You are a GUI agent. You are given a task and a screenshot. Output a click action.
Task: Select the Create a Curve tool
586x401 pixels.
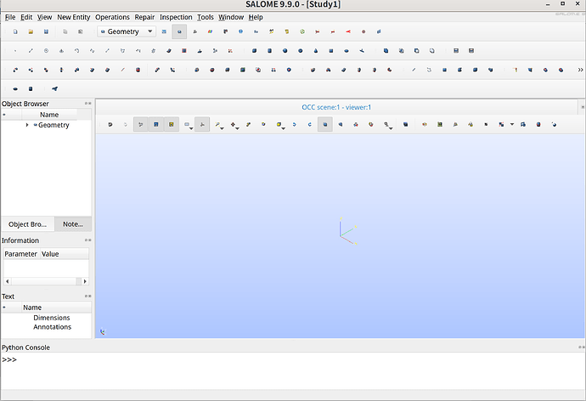tap(92, 51)
